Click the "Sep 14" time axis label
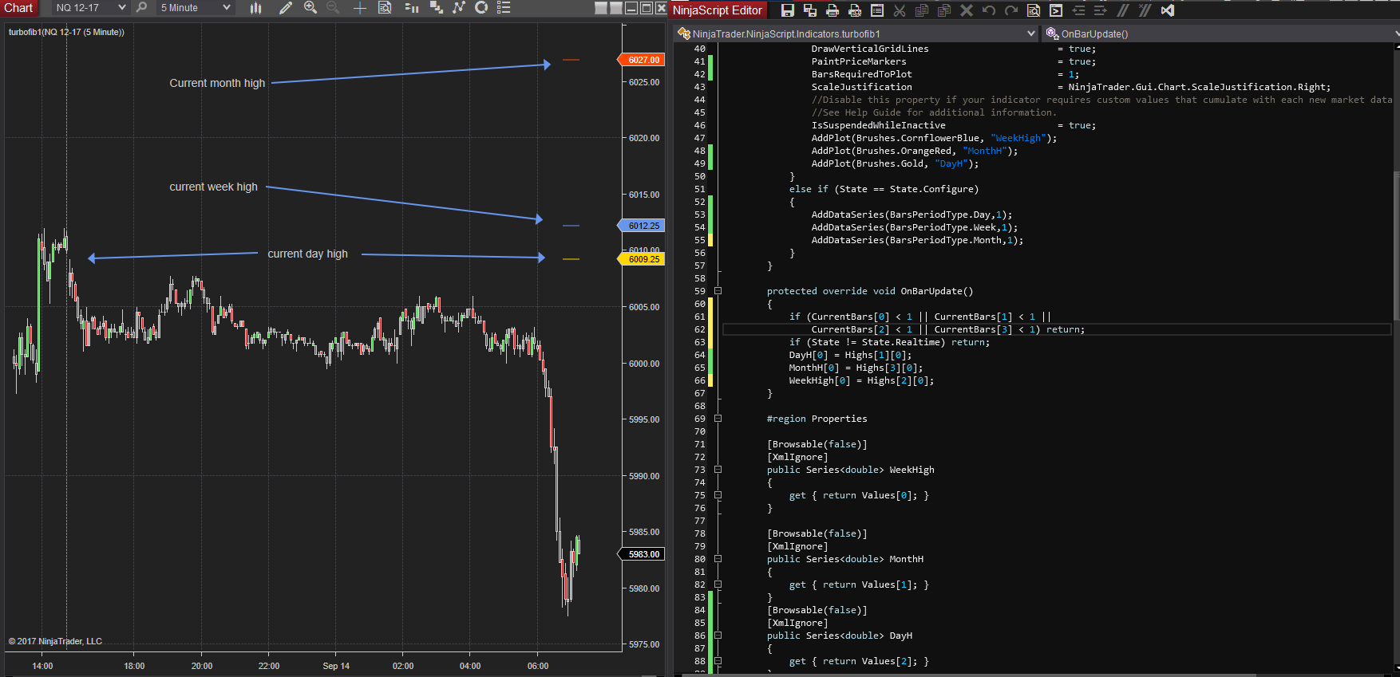 (x=336, y=666)
